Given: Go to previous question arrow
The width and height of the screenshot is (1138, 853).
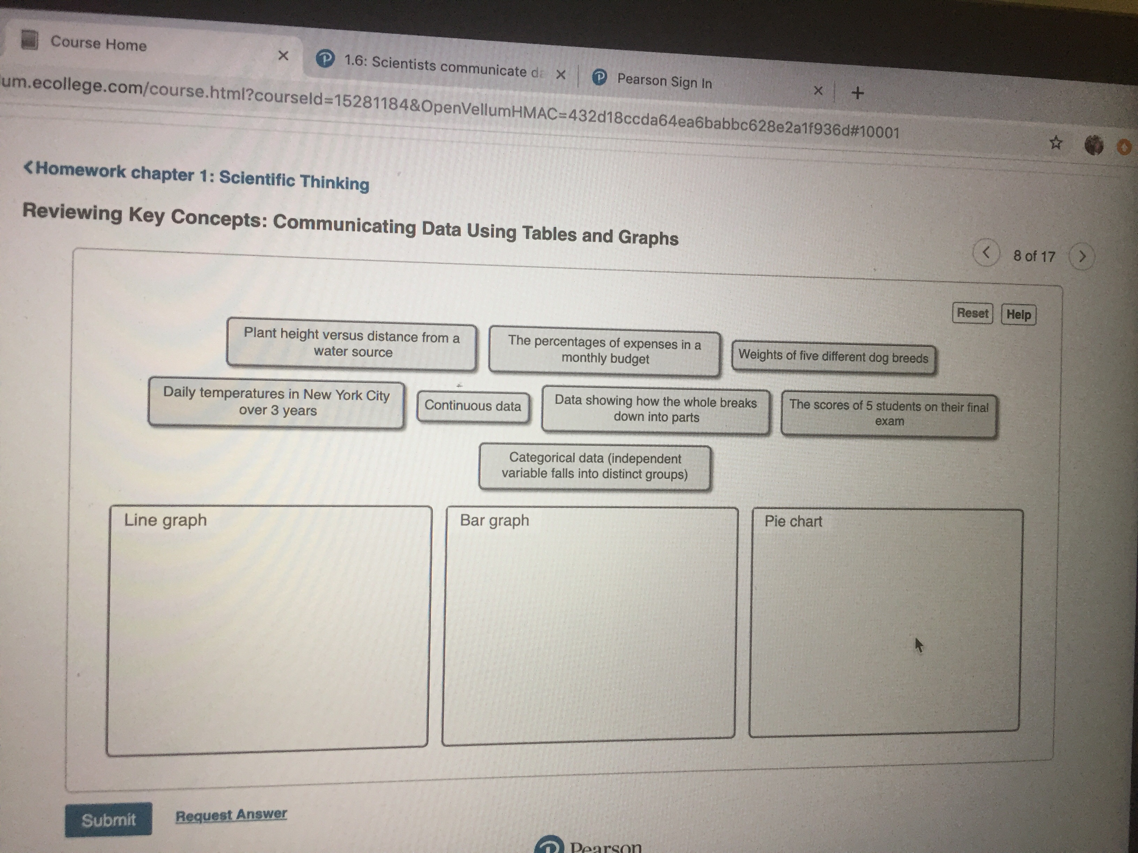Looking at the screenshot, I should [986, 253].
